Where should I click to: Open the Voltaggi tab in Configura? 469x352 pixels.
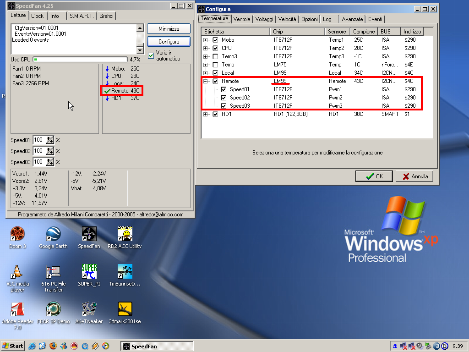(x=264, y=19)
